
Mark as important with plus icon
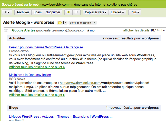[x=69, y=12]
